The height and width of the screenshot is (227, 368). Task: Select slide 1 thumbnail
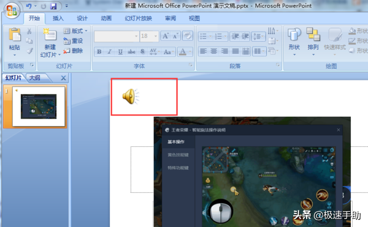point(39,106)
